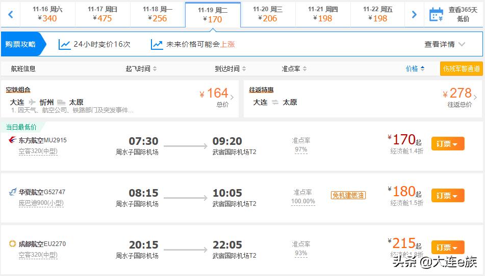Select the 11-16 周六 ¥340 date tab
The width and height of the screenshot is (485, 276).
(47, 14)
